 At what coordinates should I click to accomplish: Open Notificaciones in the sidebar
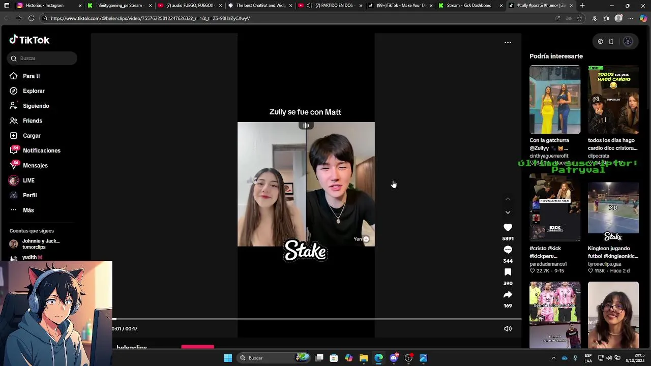click(42, 150)
